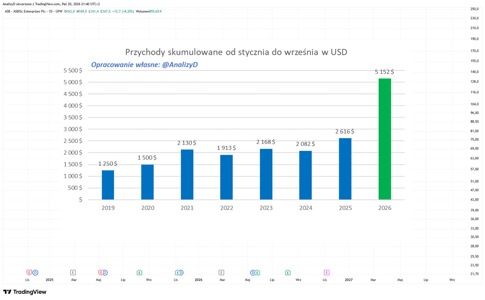This screenshot has height=300, width=485.
Task: Click the '2 168 $' bar value label
Action: [266, 142]
